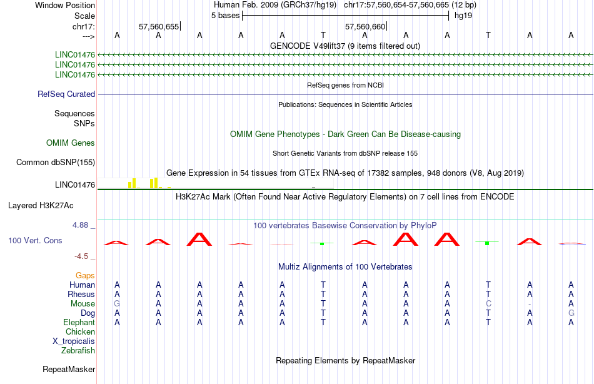
Task: Click the Chicken alignment row label
Action: (x=80, y=331)
